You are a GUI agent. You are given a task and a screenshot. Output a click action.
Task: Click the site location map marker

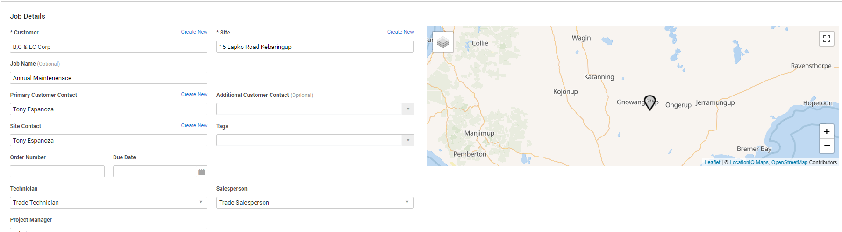(x=649, y=102)
